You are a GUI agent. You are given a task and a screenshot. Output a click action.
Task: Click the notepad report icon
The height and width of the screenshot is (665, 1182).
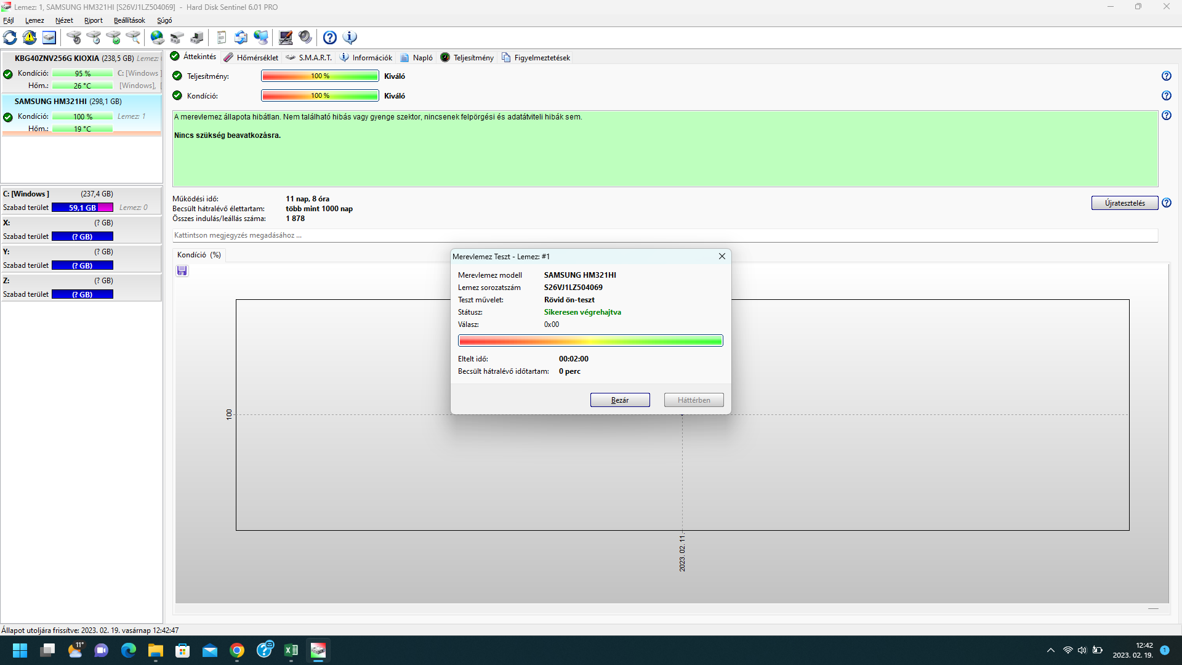tap(222, 38)
